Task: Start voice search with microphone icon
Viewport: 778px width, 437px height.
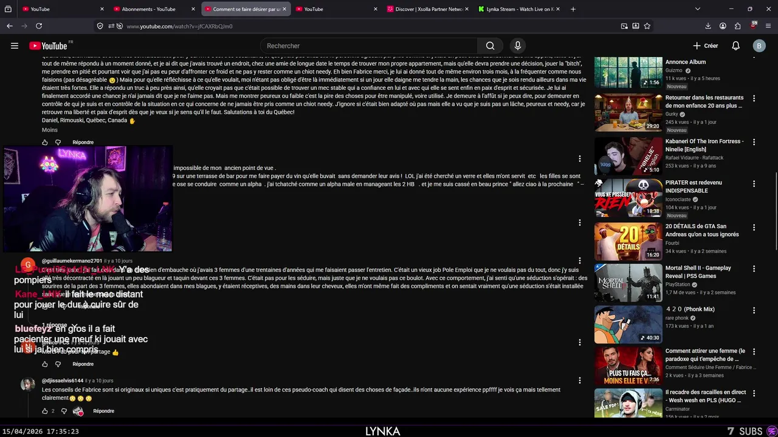Action: pos(518,46)
